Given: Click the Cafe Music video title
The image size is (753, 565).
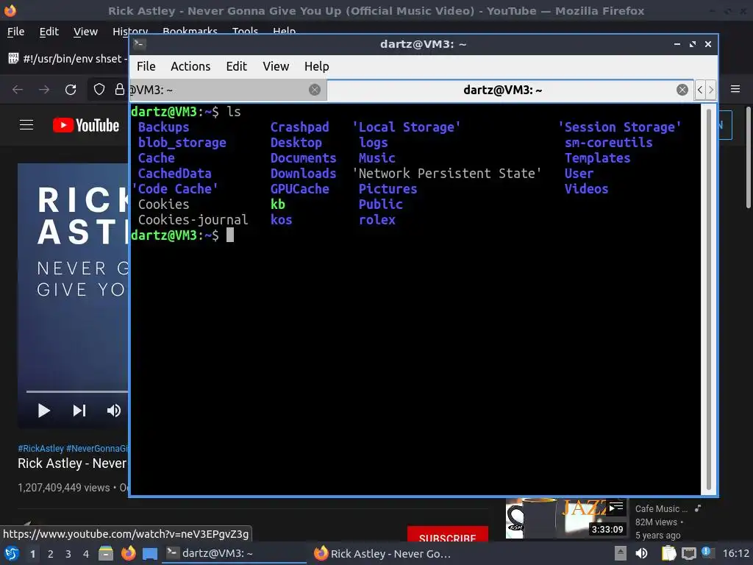Looking at the screenshot, I should pos(661,509).
